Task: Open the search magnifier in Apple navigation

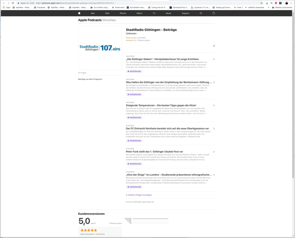Action: (x=201, y=13)
